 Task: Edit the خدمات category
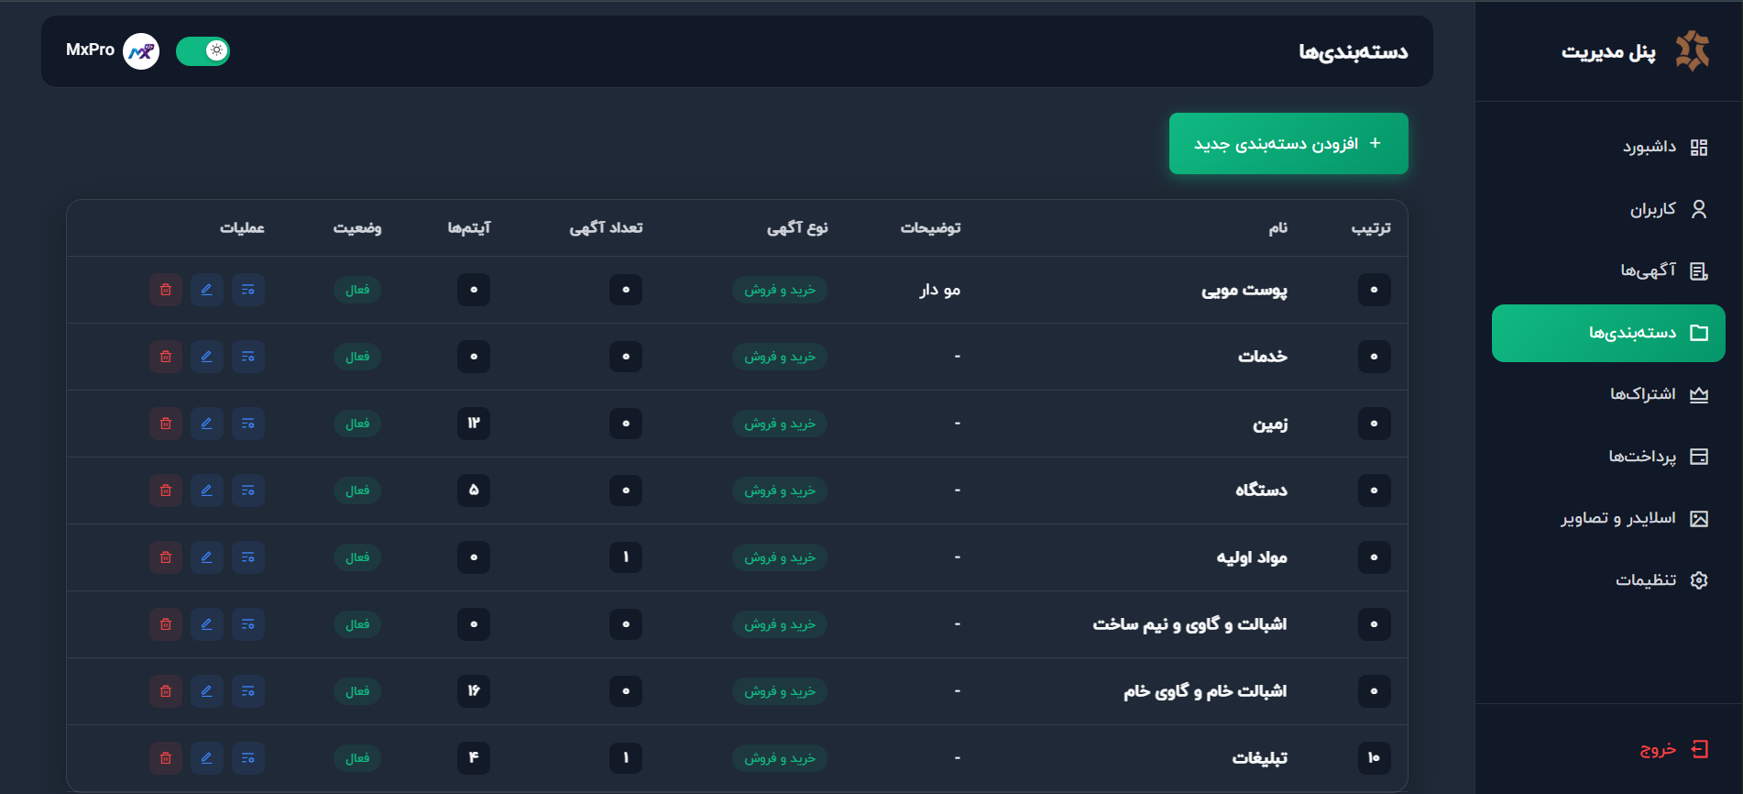pyautogui.click(x=207, y=357)
